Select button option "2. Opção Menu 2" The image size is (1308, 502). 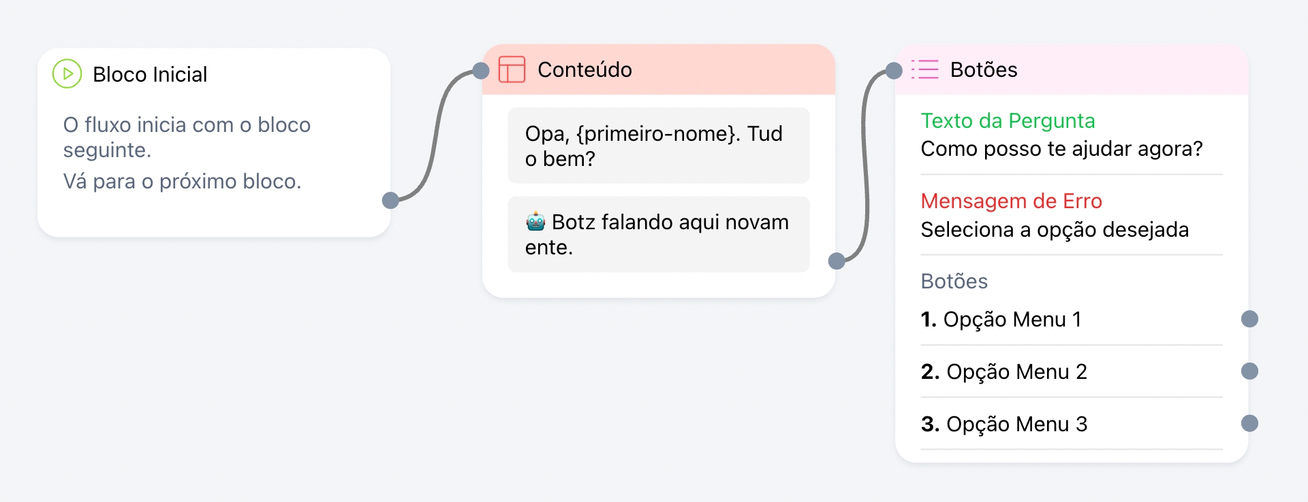click(1003, 372)
